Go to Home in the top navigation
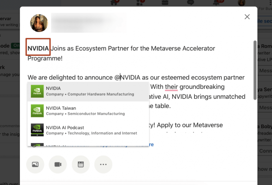 pyautogui.click(x=114, y=3)
